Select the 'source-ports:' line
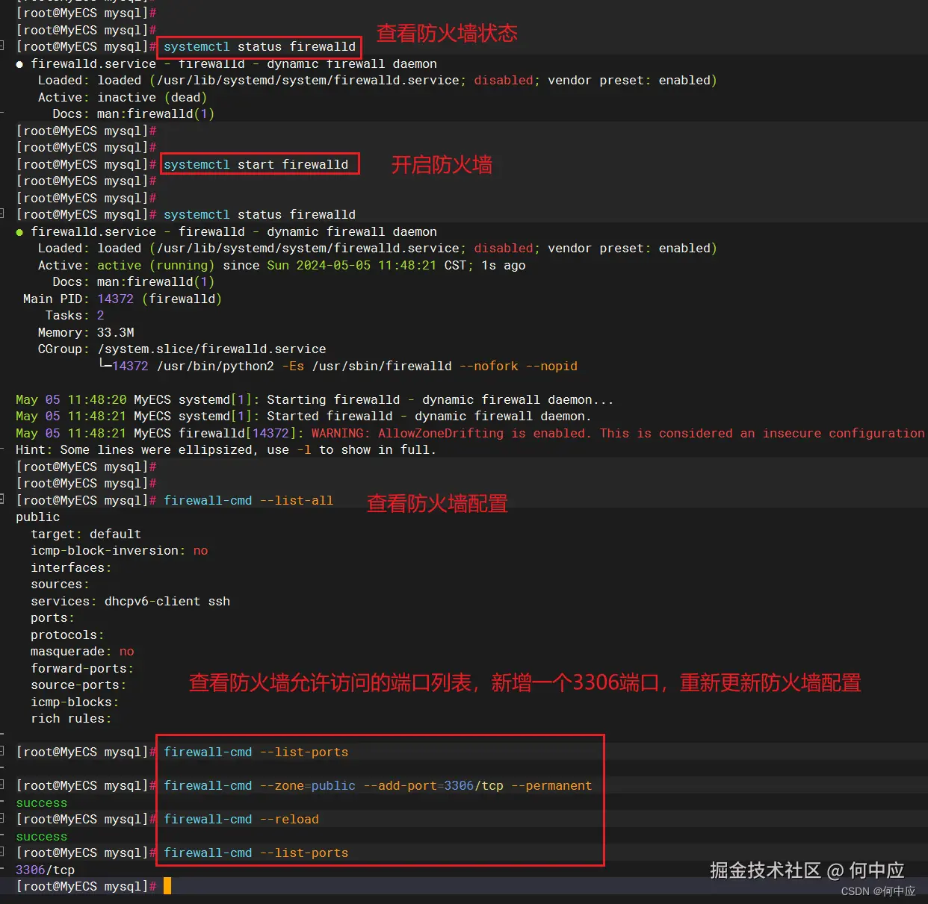This screenshot has height=904, width=928. [x=78, y=685]
